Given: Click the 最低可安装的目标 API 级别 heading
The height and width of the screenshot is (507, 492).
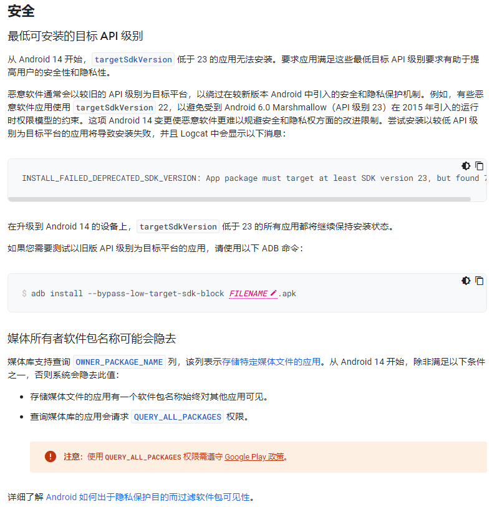Looking at the screenshot, I should point(75,36).
